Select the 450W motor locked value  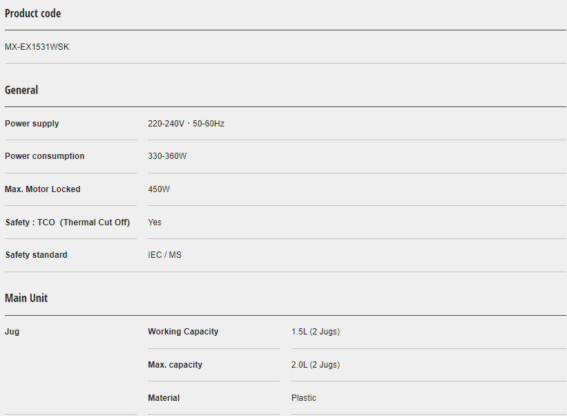point(159,189)
